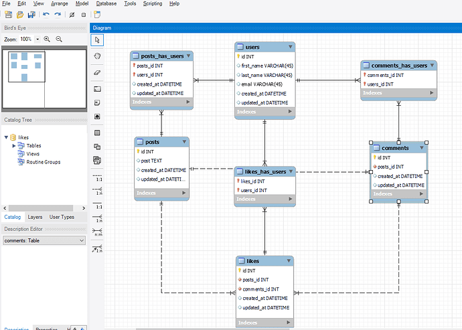Select relationship using existing columns tool
The height and width of the screenshot is (330, 462).
click(x=98, y=248)
